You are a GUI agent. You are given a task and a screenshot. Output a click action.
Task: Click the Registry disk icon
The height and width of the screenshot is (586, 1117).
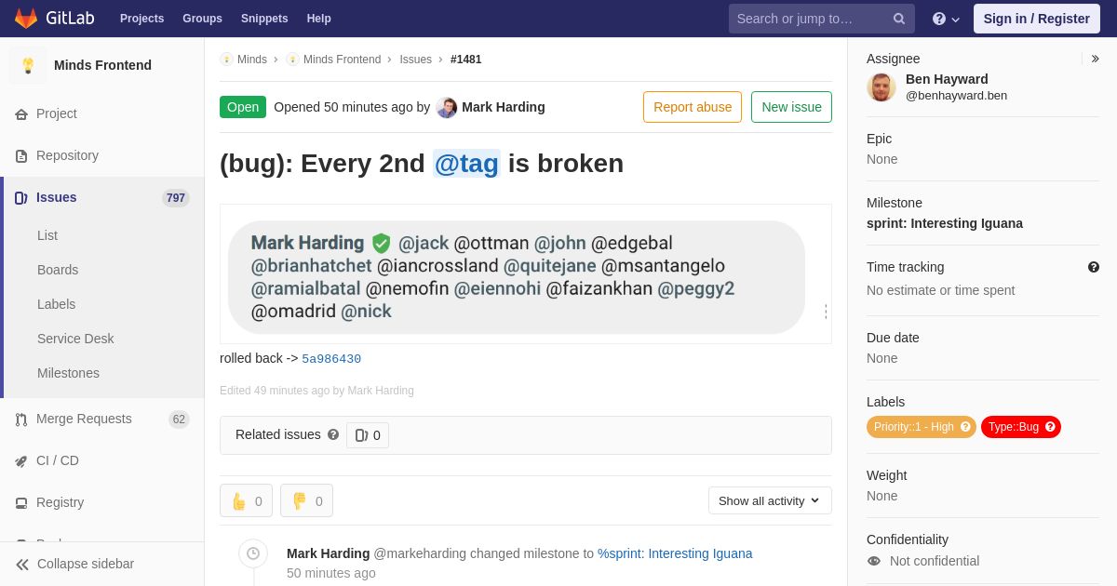[21, 503]
